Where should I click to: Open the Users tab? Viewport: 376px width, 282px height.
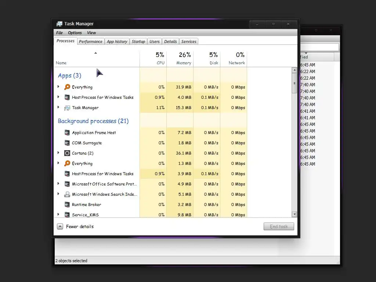[155, 41]
